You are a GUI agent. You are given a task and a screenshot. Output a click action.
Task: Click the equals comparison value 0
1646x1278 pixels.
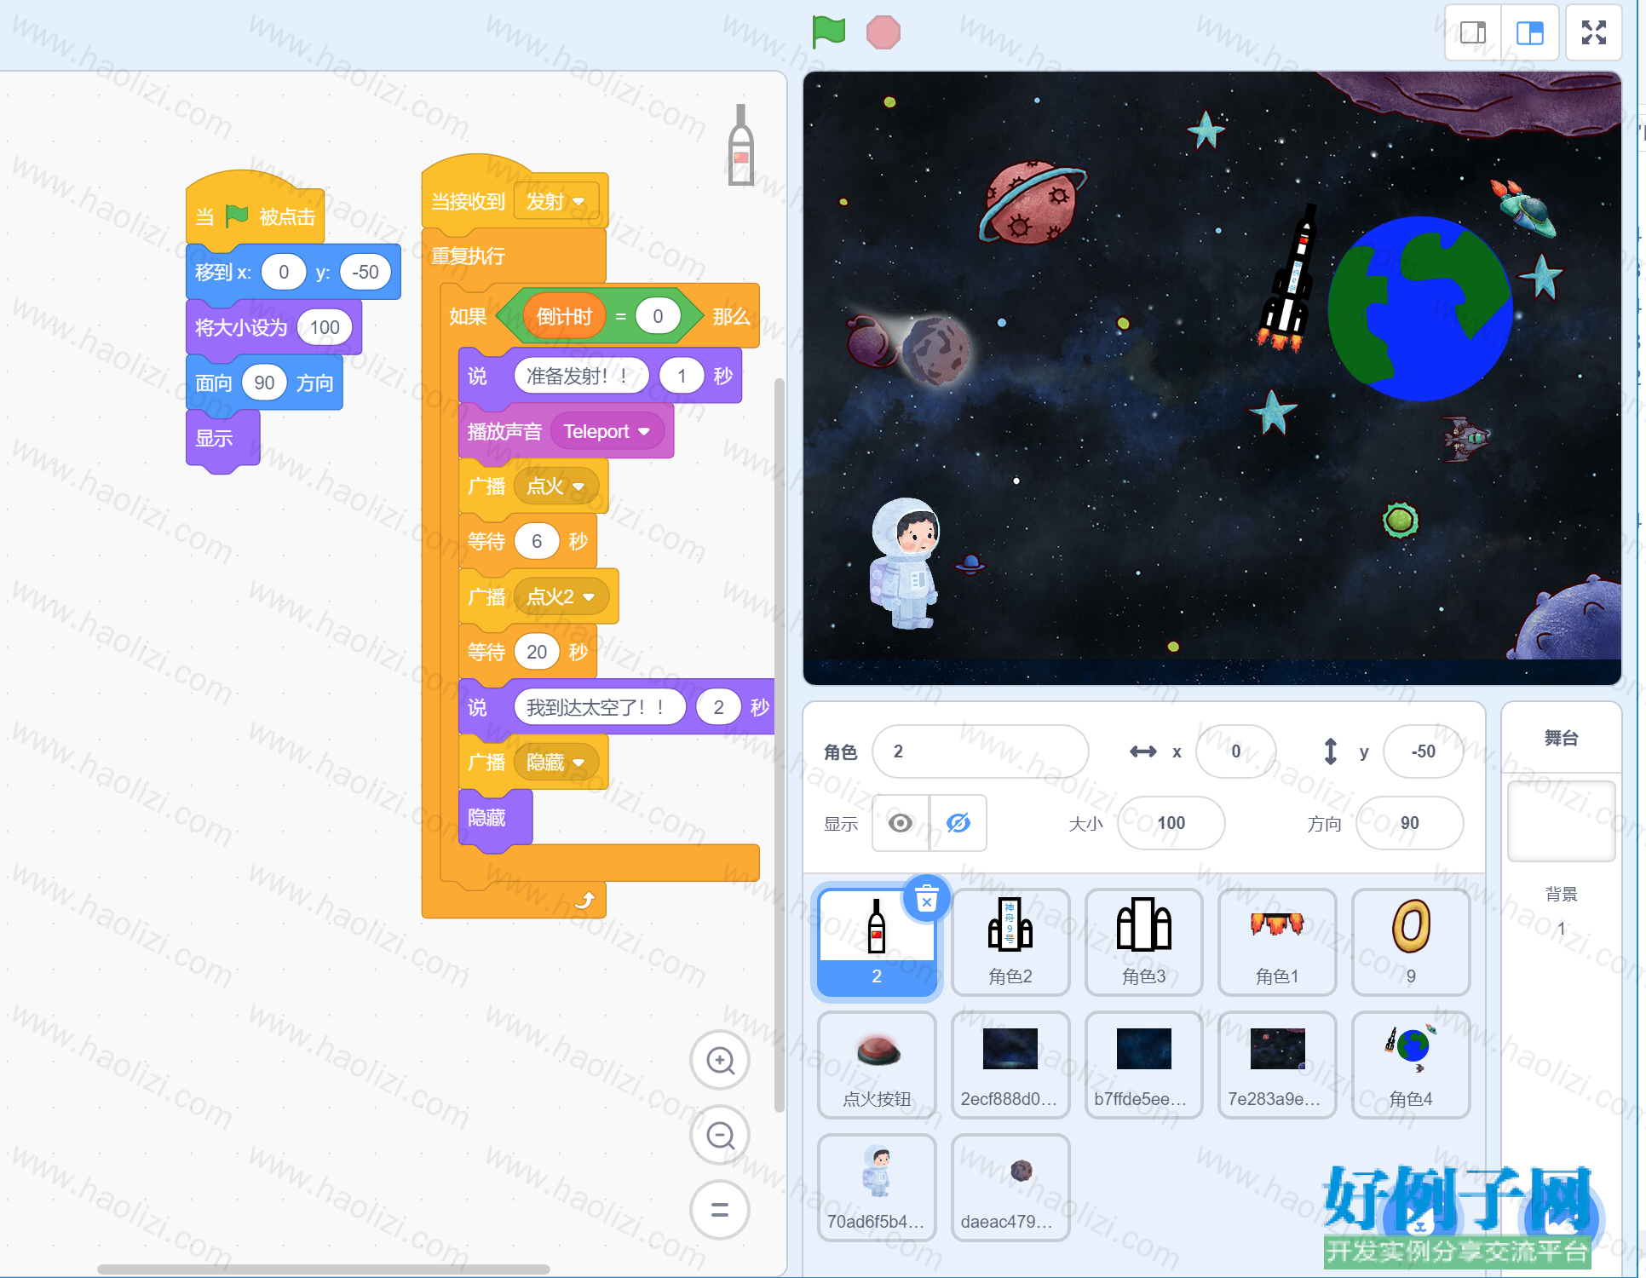[658, 317]
